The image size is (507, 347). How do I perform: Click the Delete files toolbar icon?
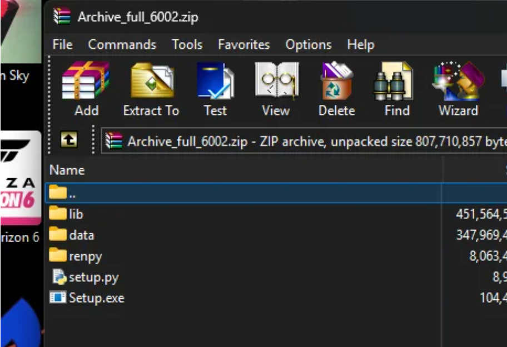[336, 89]
